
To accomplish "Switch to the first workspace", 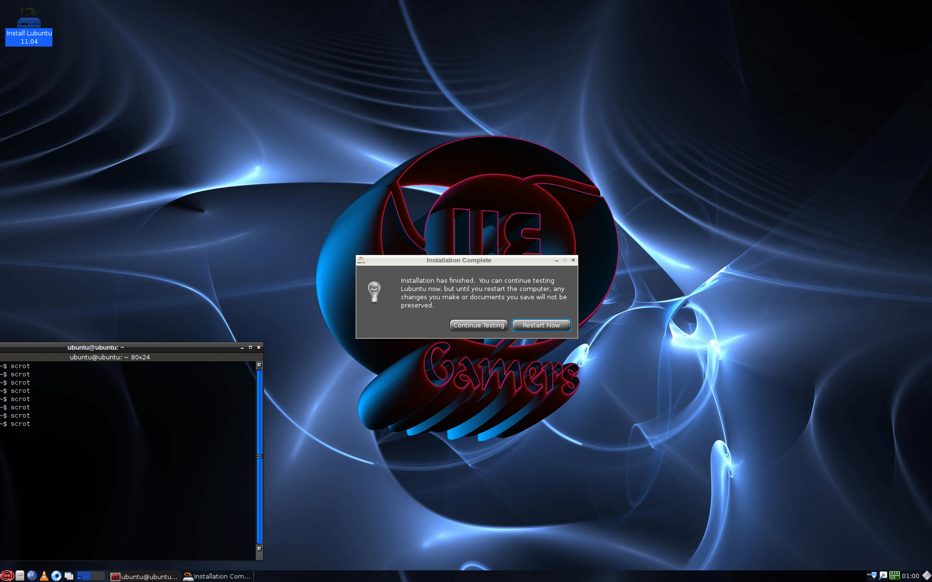I will point(84,576).
